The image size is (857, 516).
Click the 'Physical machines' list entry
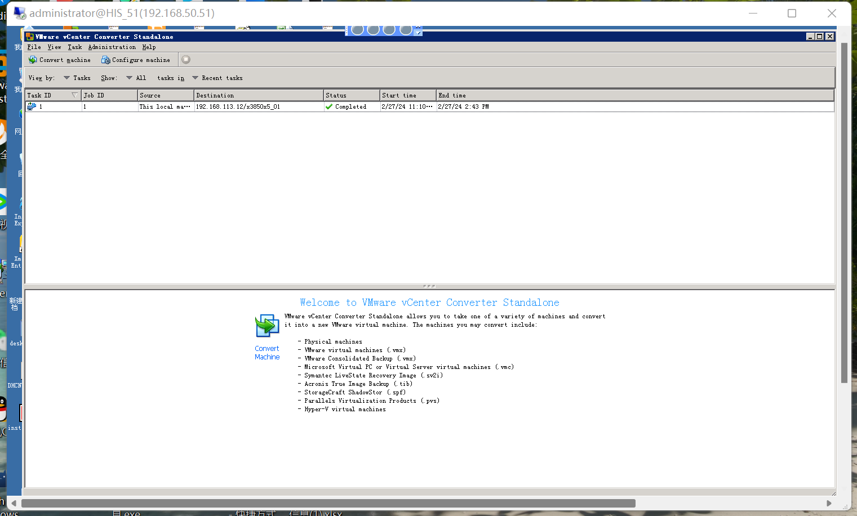333,342
